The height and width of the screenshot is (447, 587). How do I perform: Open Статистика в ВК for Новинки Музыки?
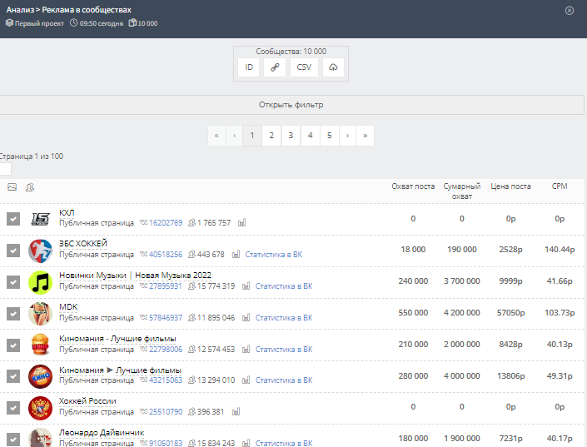(x=284, y=286)
